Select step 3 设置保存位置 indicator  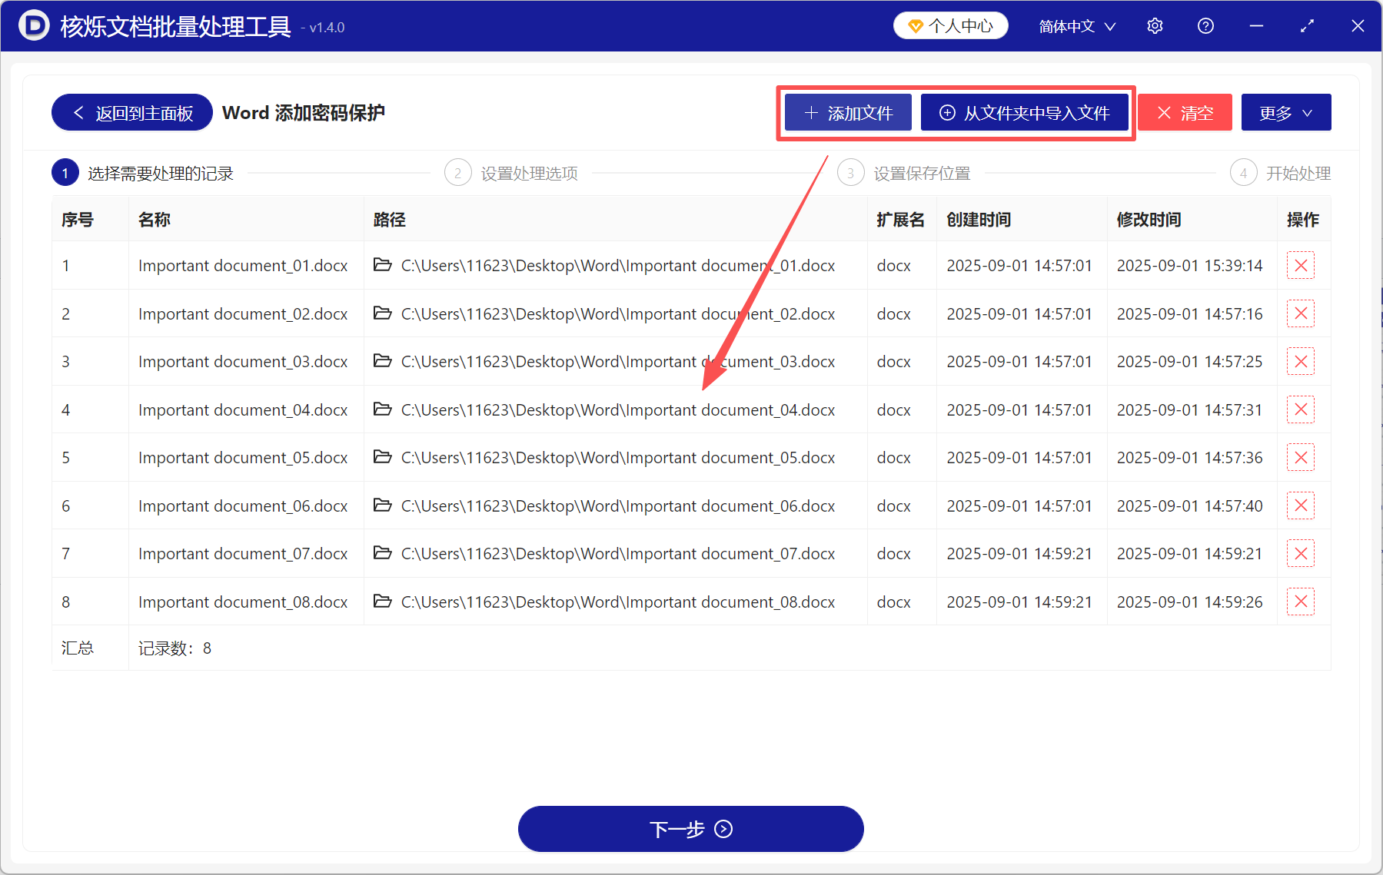point(851,172)
